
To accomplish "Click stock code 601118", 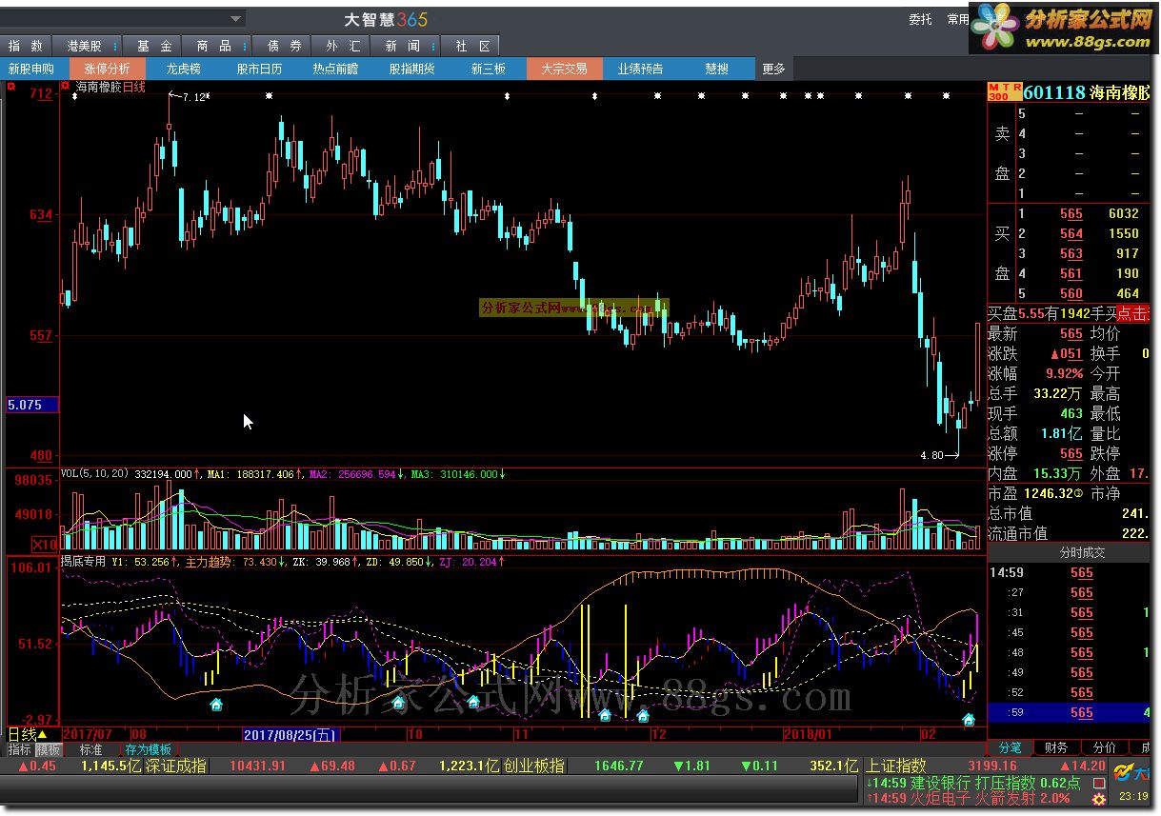I will 1054,92.
